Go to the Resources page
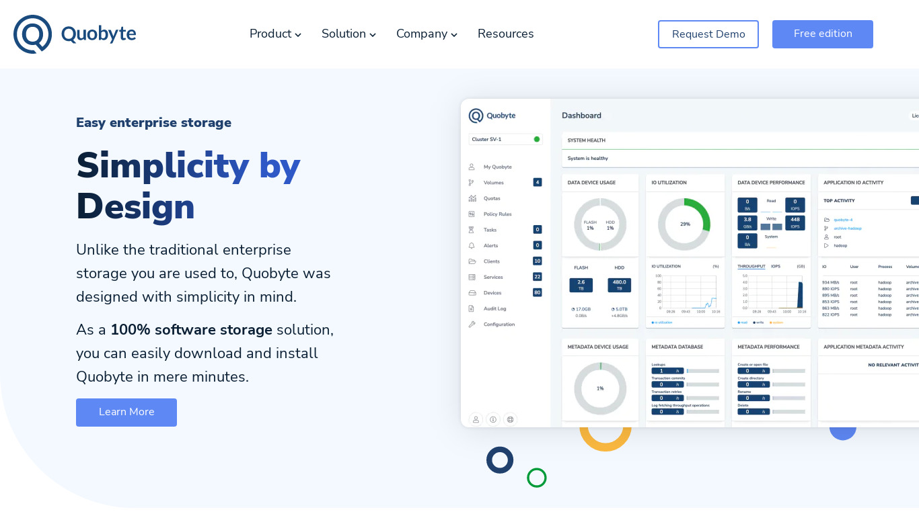The height and width of the screenshot is (516, 919). 506,34
